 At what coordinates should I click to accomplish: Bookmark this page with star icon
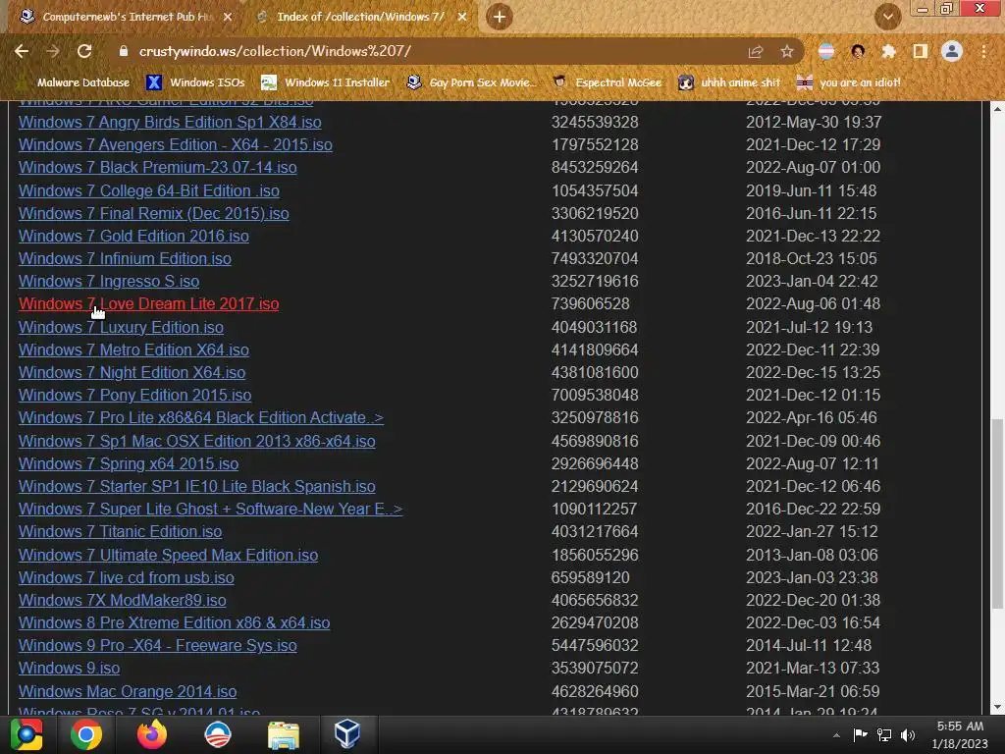coord(787,51)
